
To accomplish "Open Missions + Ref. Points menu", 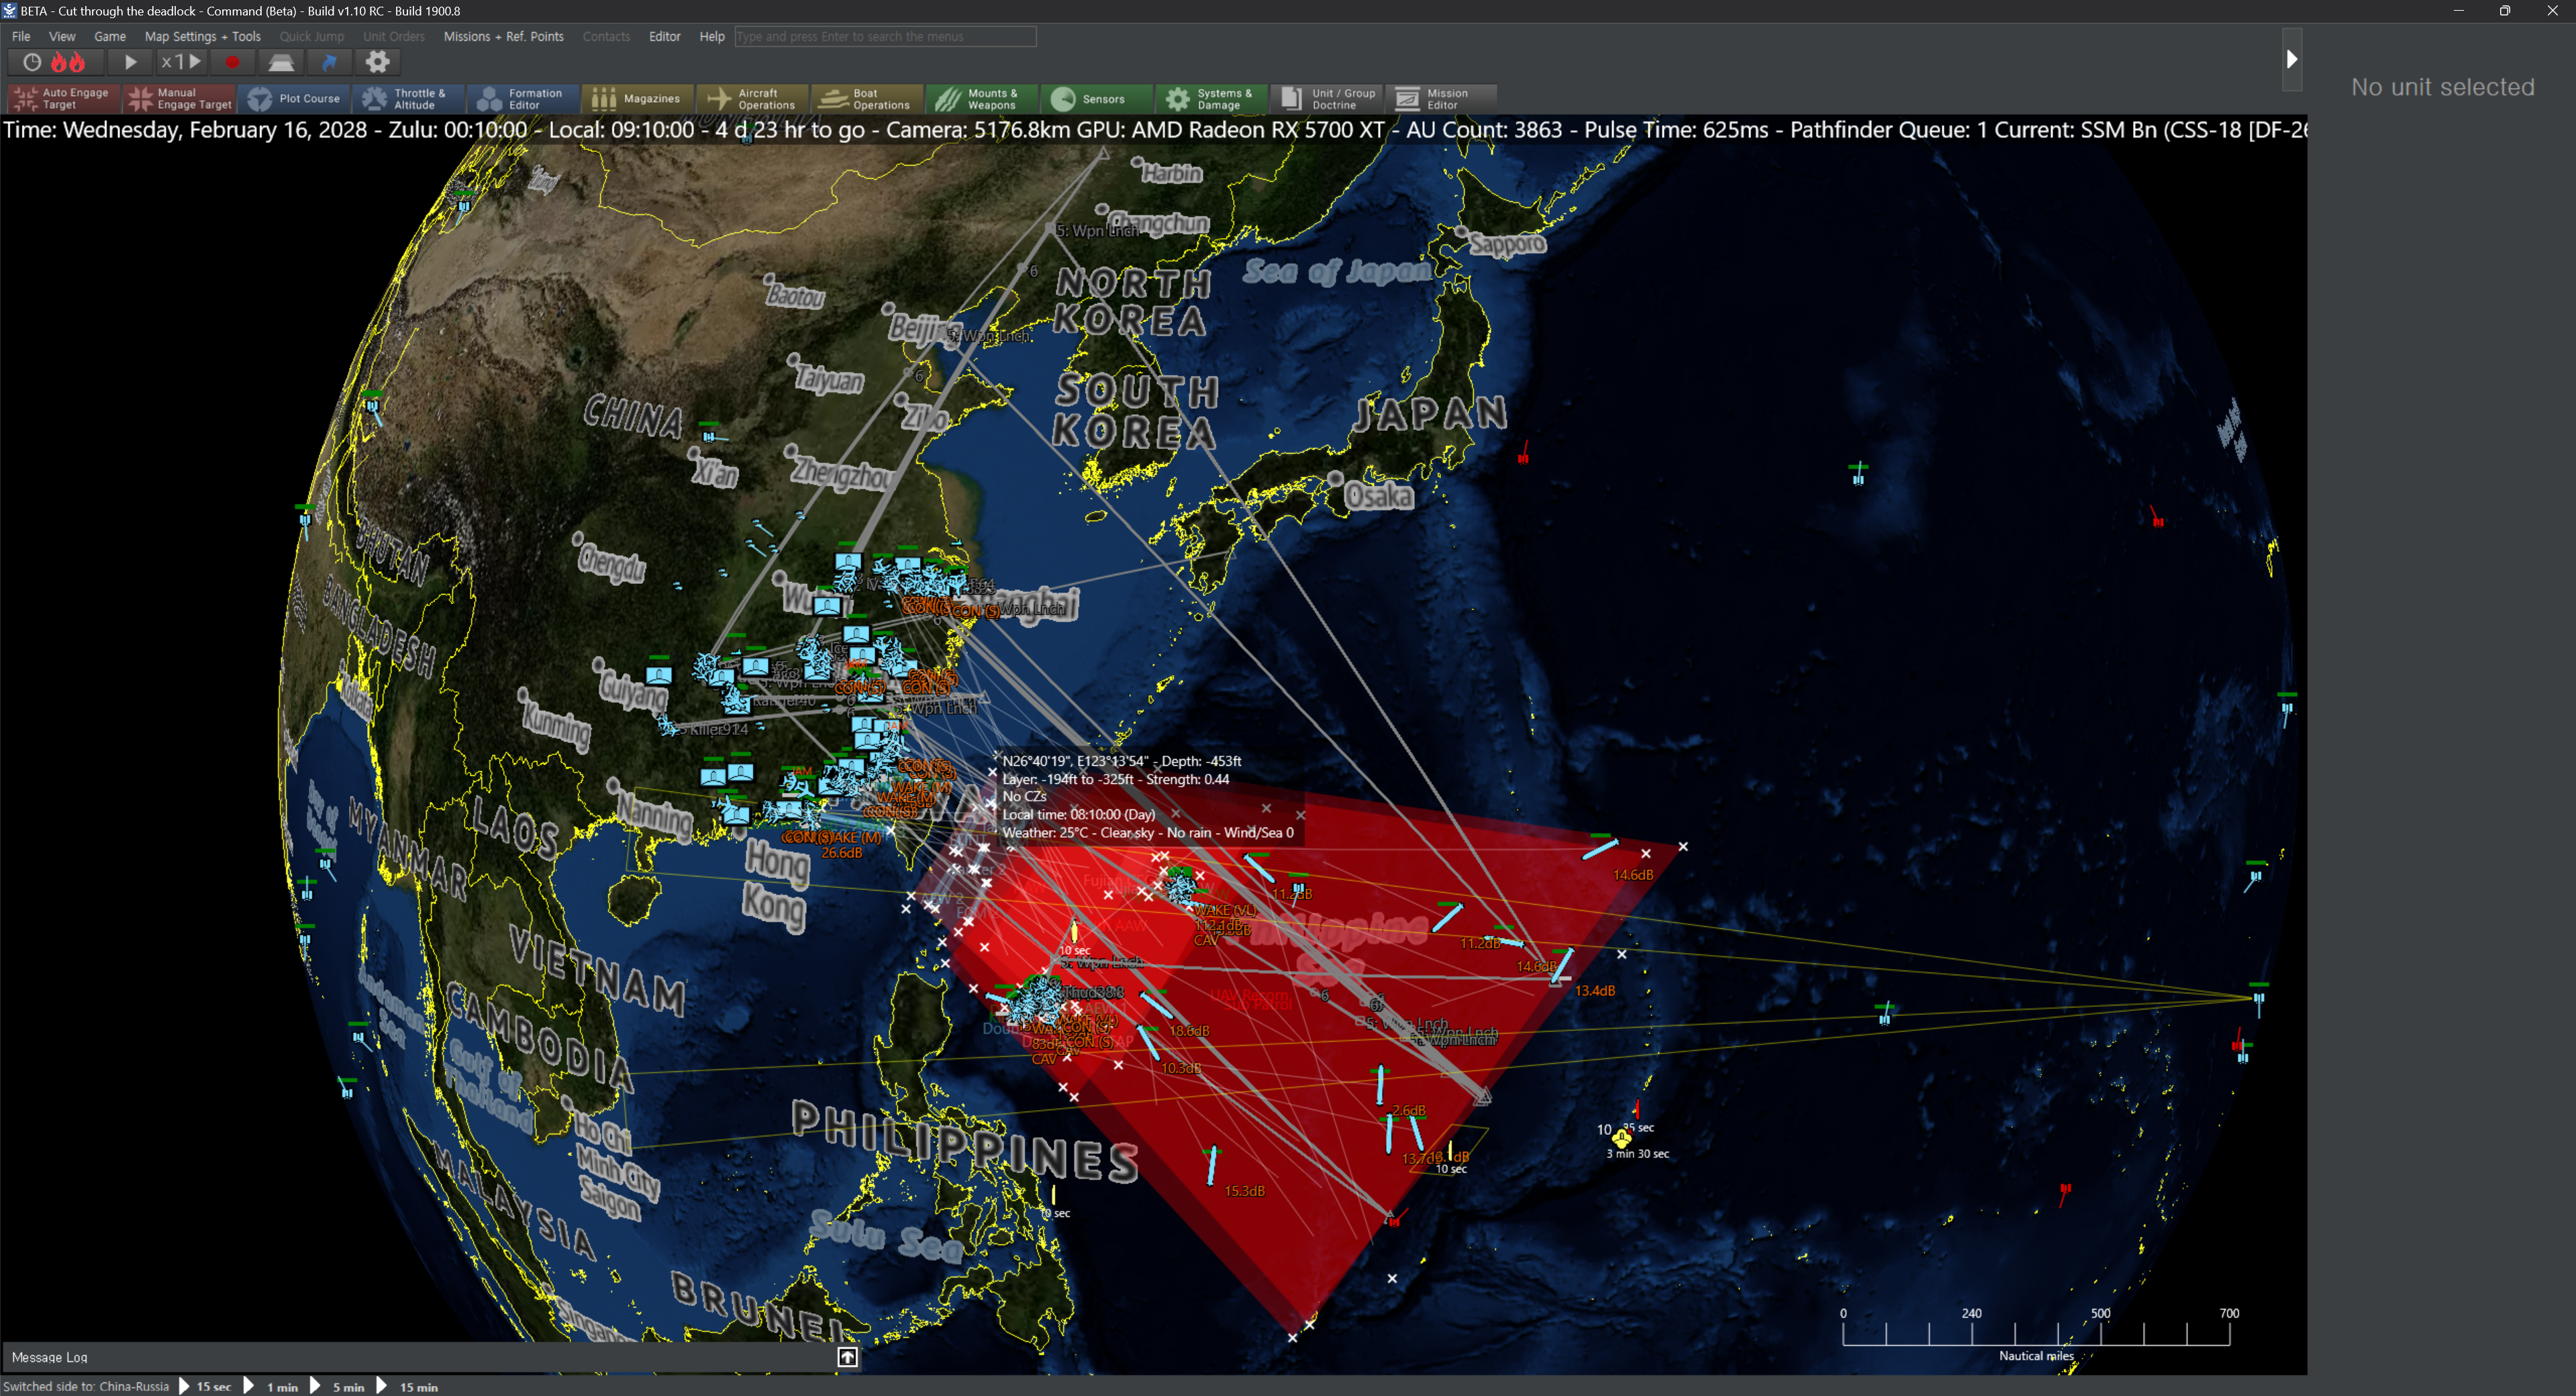I will pos(504,36).
